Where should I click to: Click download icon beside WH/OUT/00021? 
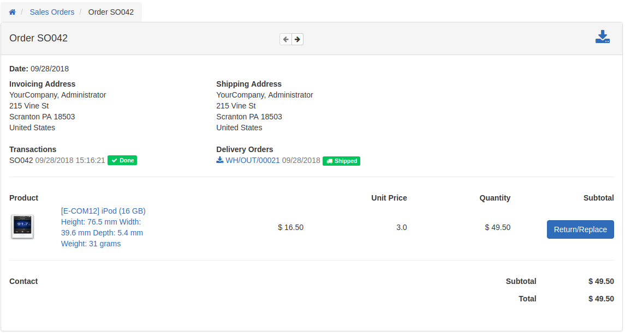point(219,160)
